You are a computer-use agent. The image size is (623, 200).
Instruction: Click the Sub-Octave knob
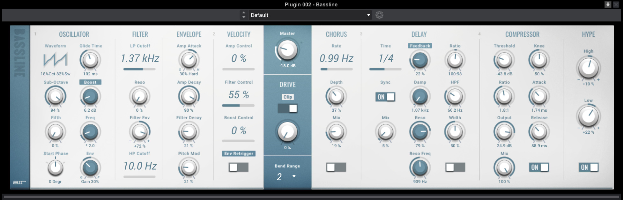click(56, 96)
